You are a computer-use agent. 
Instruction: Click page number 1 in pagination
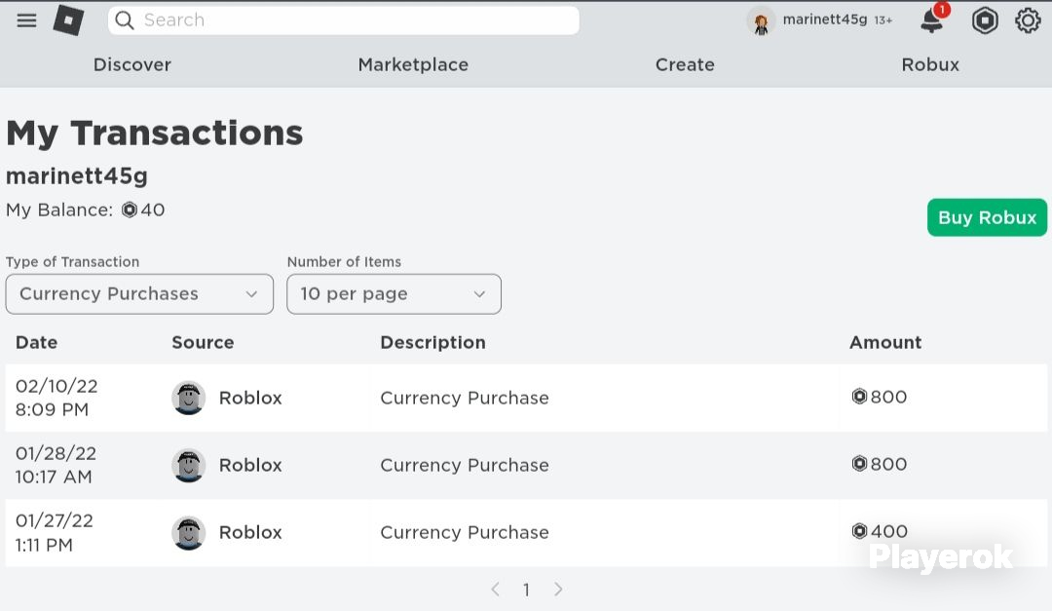coord(527,590)
